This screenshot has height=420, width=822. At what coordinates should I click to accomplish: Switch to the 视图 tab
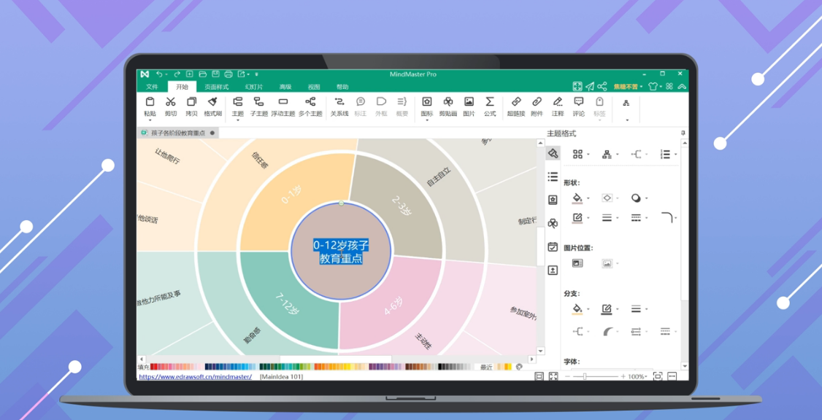pos(313,87)
